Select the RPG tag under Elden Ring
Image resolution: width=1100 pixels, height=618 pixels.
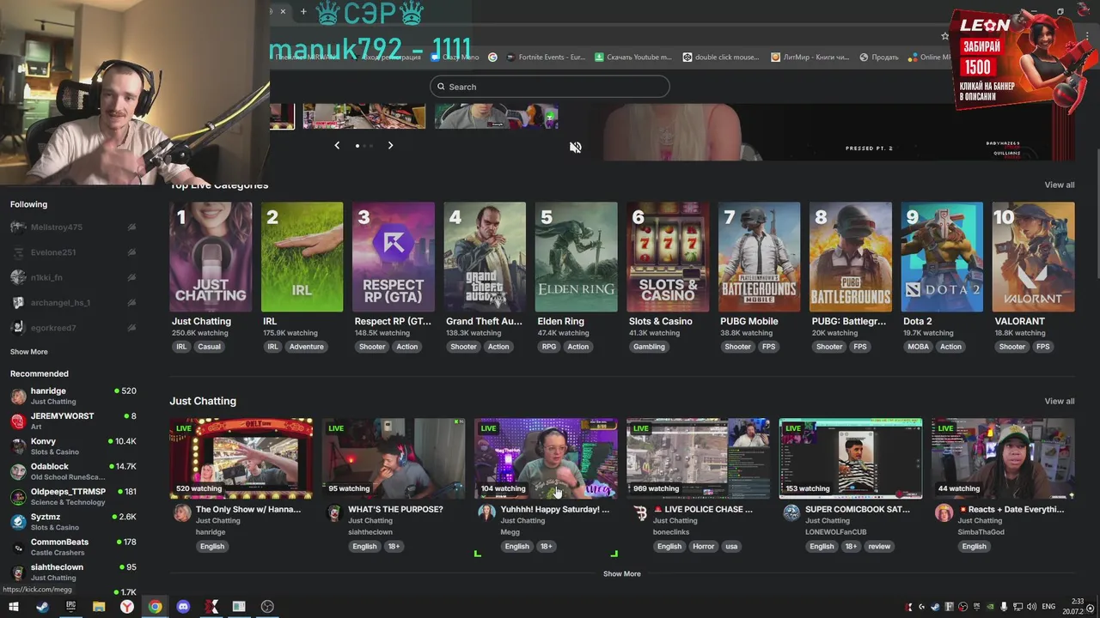point(548,347)
